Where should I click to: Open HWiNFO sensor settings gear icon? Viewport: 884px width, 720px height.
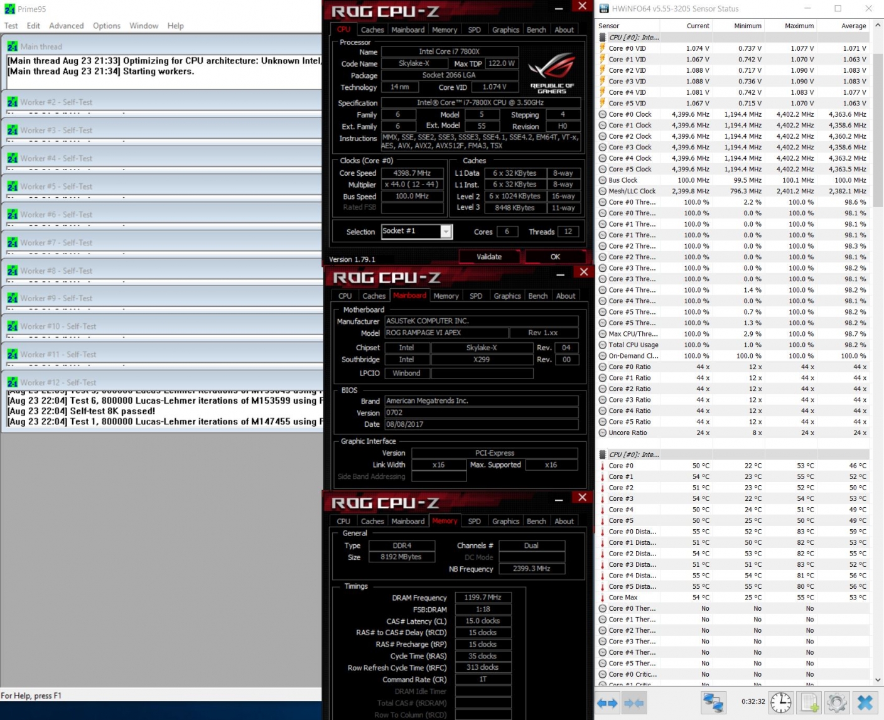837,703
